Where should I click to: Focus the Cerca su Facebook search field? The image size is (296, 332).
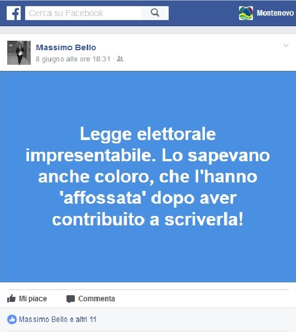(83, 13)
